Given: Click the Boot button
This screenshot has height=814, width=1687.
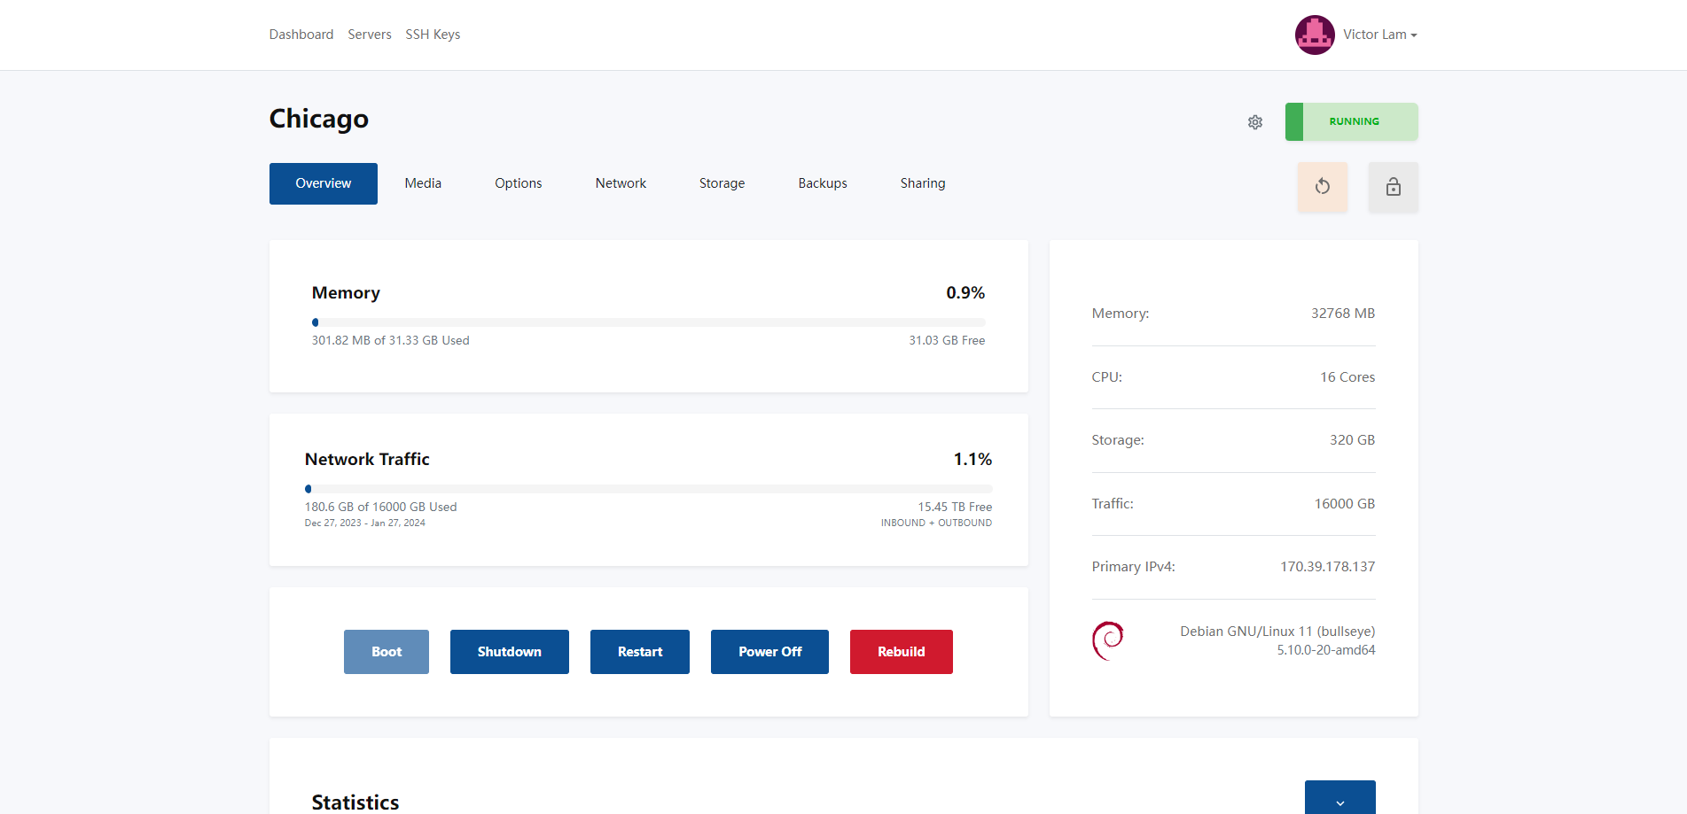Looking at the screenshot, I should pyautogui.click(x=387, y=652).
